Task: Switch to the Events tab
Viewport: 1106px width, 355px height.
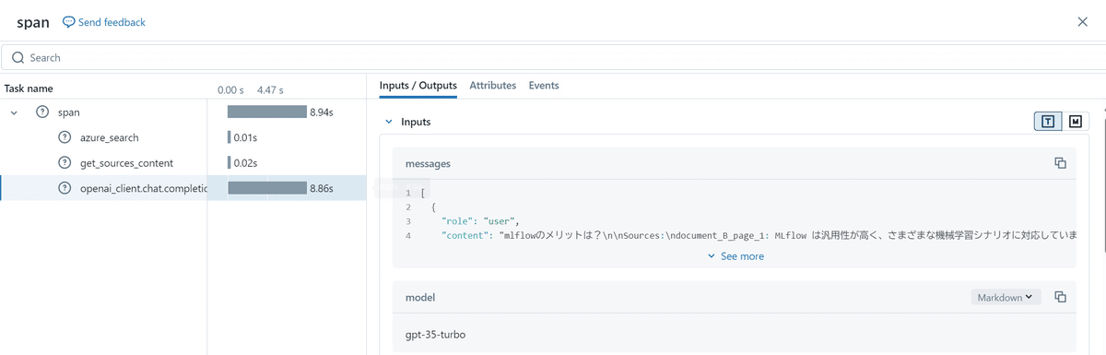Action: 544,85
